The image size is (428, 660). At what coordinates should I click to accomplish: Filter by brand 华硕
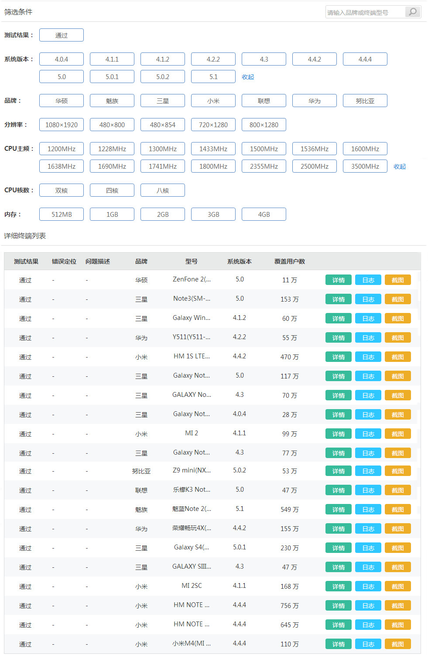point(62,101)
